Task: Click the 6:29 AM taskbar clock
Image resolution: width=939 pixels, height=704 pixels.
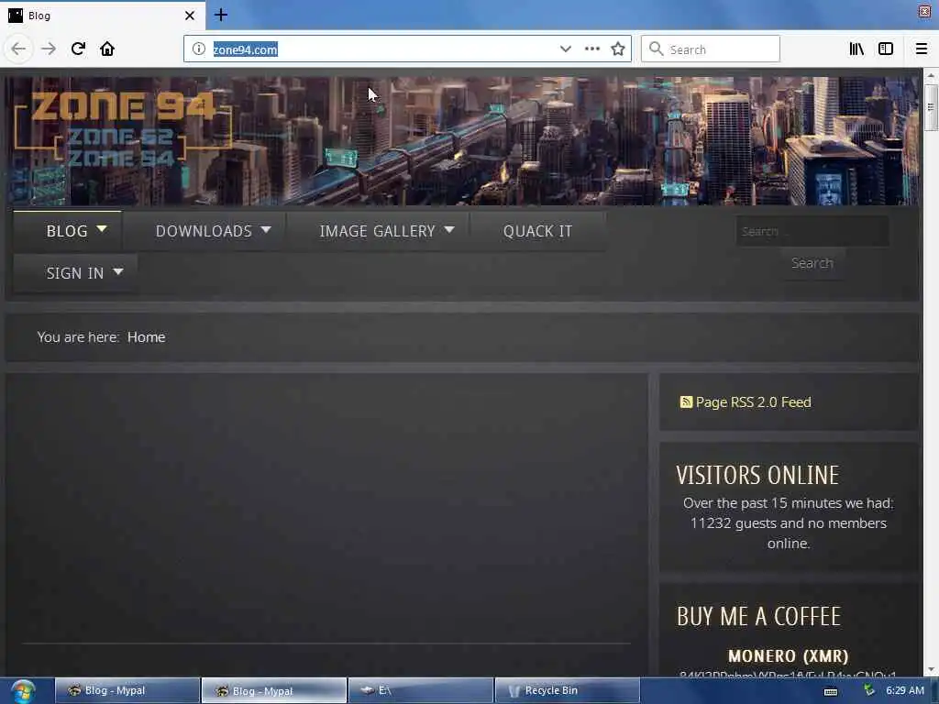Action: pyautogui.click(x=905, y=690)
